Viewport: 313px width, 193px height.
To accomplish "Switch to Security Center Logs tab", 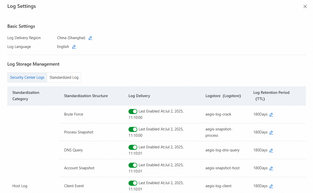I will click(x=27, y=77).
